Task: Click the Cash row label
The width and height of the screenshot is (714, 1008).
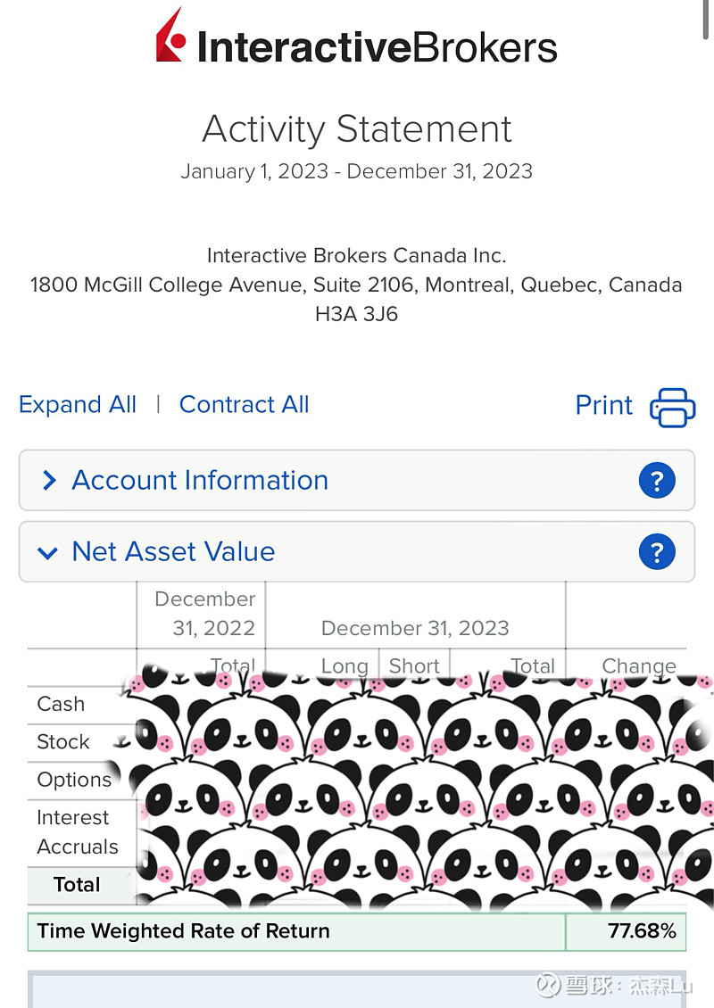Action: coord(61,704)
